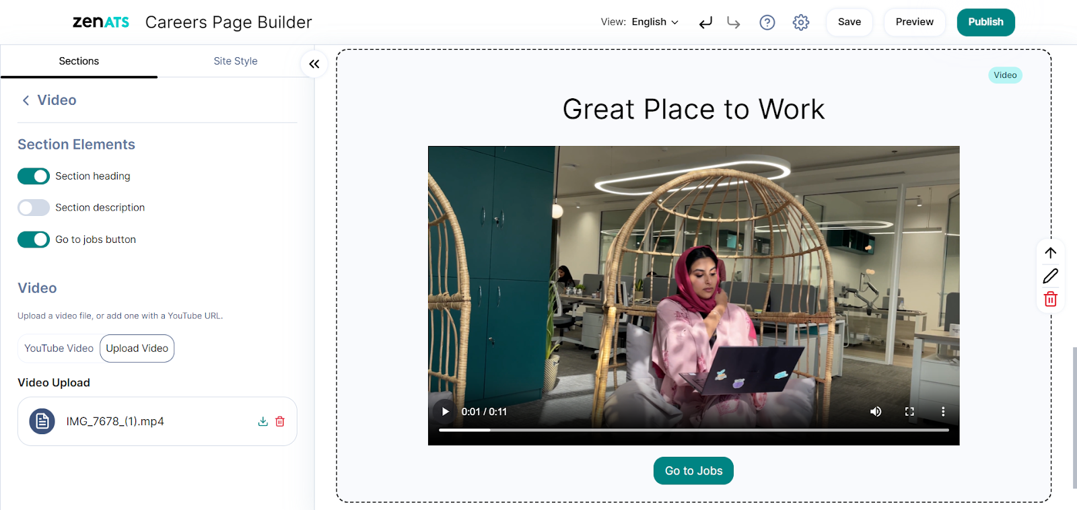
Task: Enable Section description toggle
Action: click(34, 208)
